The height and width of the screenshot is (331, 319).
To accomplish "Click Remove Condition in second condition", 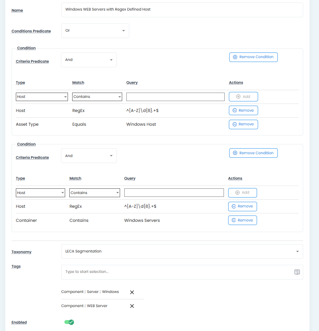I will pos(253,153).
